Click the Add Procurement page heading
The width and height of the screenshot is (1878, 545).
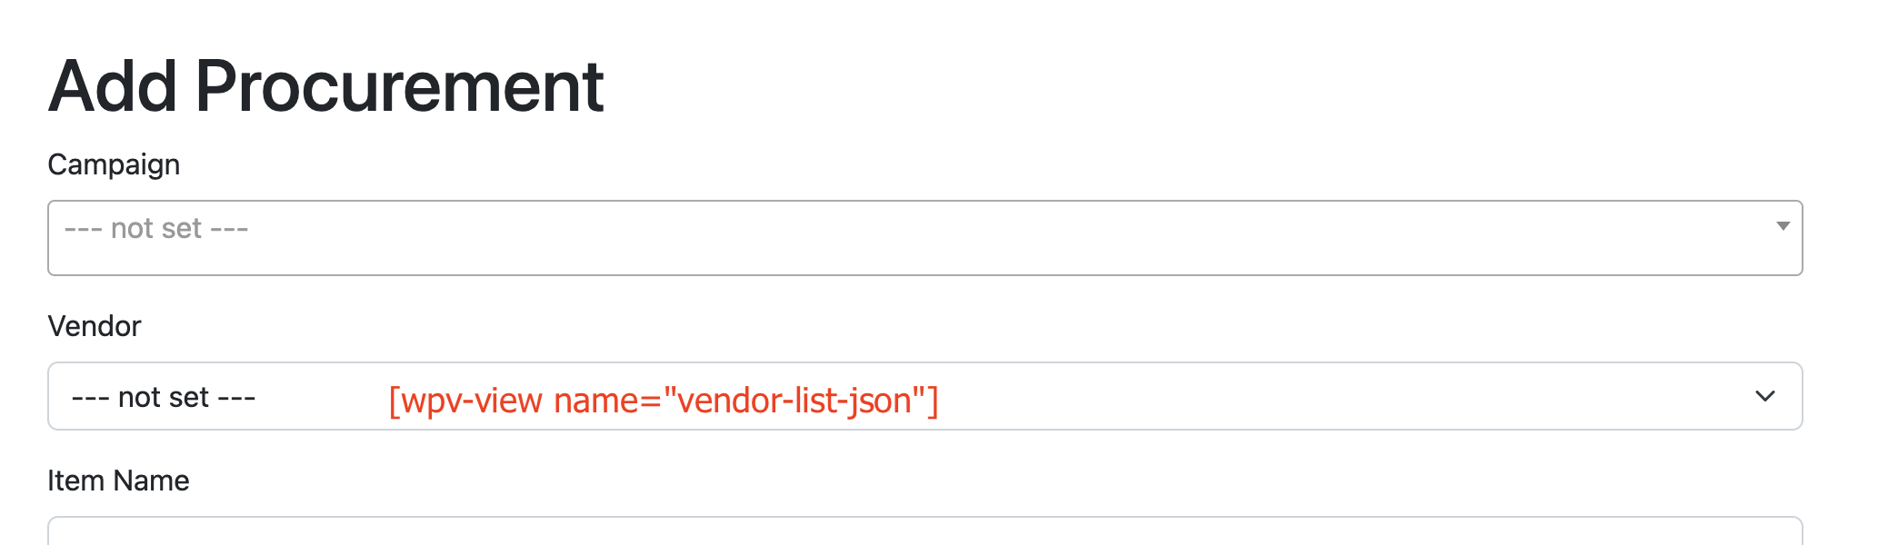click(326, 86)
